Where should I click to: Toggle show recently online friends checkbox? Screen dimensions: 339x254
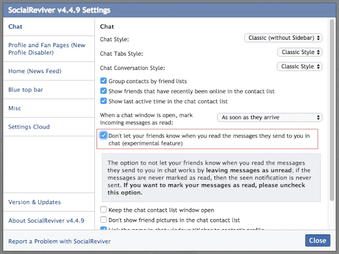[x=104, y=91]
